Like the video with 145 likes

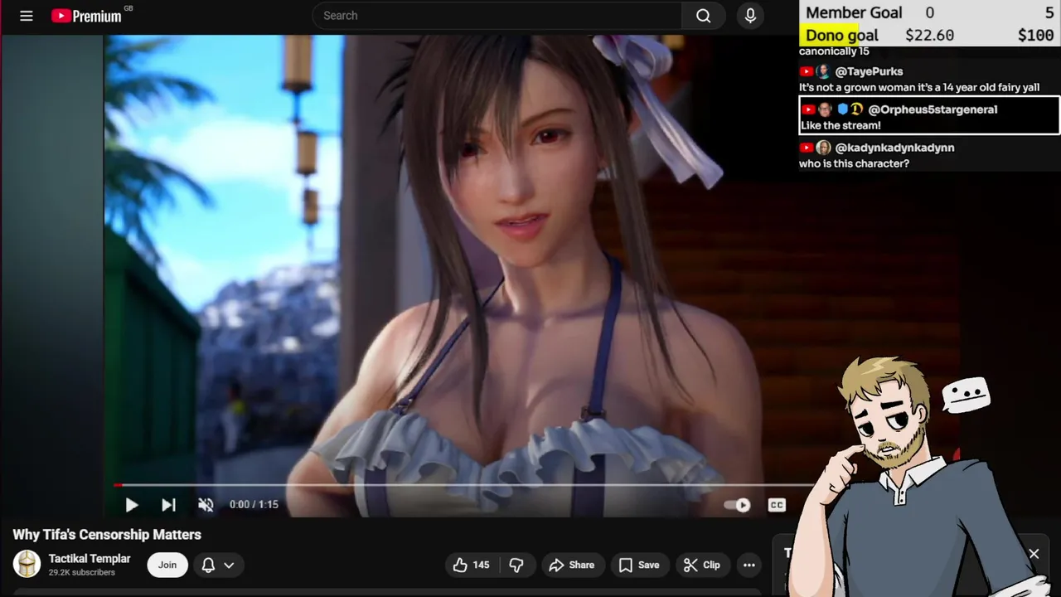point(471,565)
